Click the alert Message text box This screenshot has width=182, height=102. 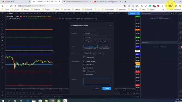click(97, 81)
